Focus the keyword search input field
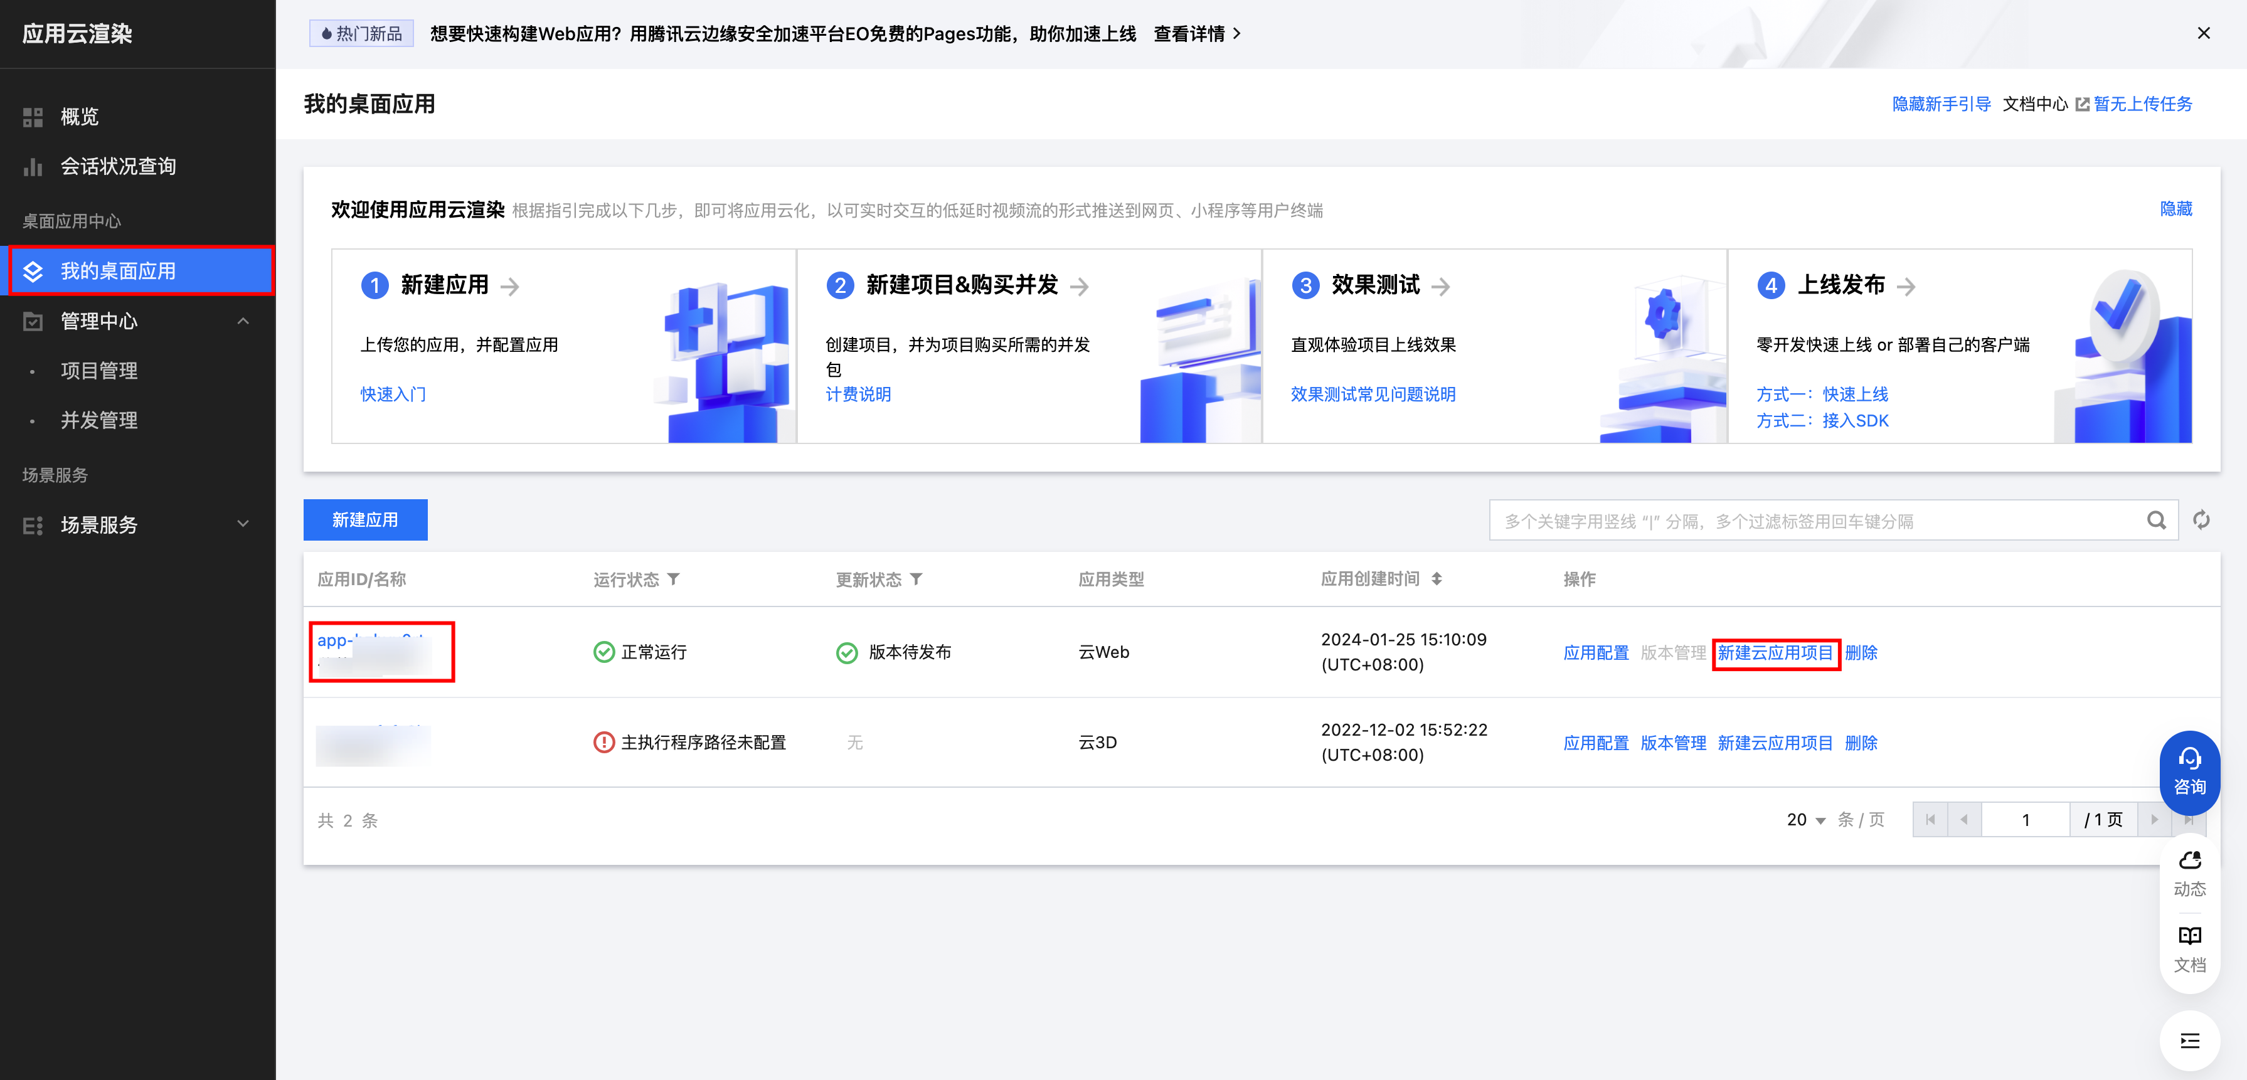 1814,521
